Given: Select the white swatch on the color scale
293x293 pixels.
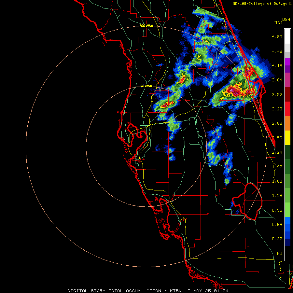Looking at the screenshot, I should point(287,36).
